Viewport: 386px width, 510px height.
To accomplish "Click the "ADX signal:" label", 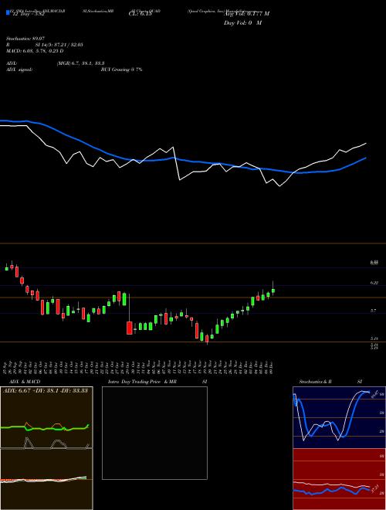I will pos(19,70).
